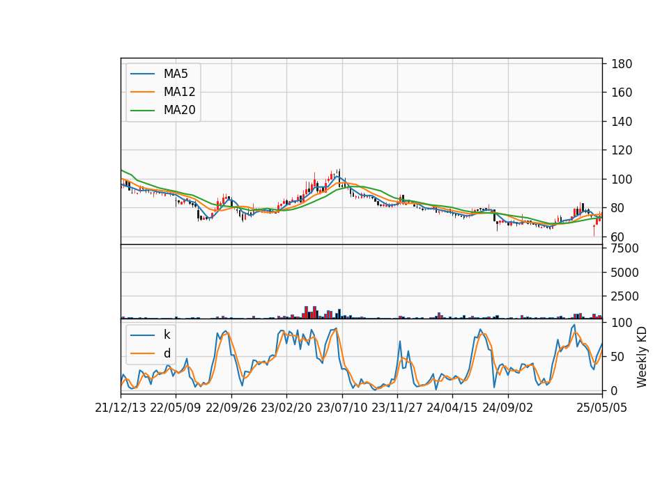
Task: Click the 7500 volume axis value
Action: [x=625, y=248]
